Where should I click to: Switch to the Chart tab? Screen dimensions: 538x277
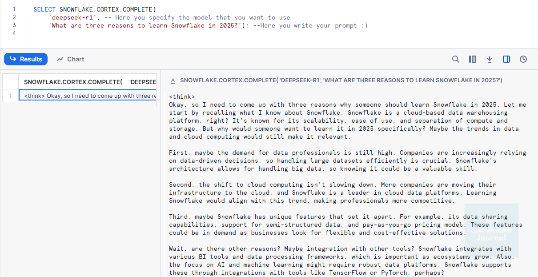70,59
